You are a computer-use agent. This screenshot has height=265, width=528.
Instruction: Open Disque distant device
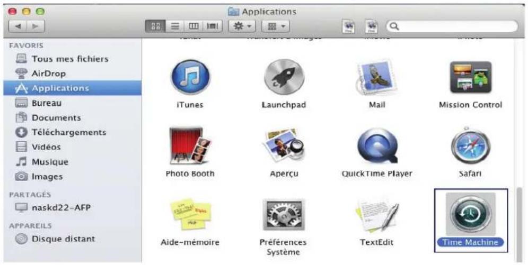point(73,239)
